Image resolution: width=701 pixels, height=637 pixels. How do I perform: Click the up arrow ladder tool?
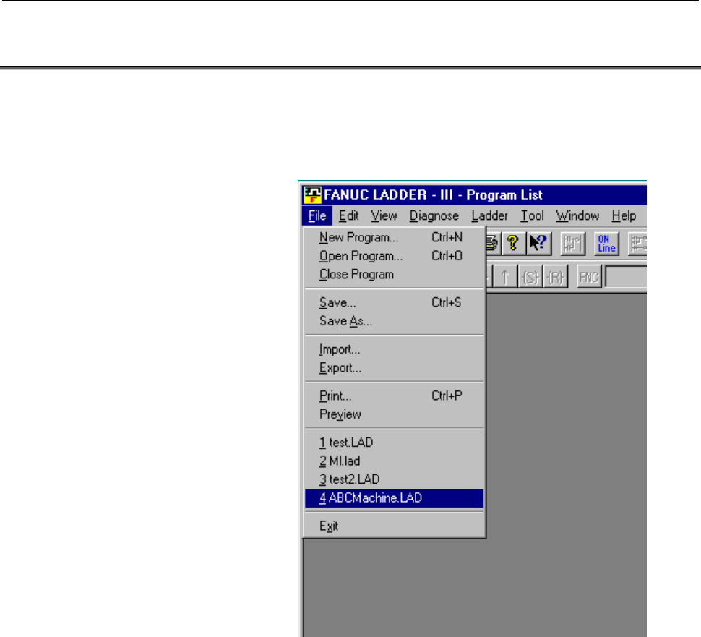pyautogui.click(x=506, y=277)
